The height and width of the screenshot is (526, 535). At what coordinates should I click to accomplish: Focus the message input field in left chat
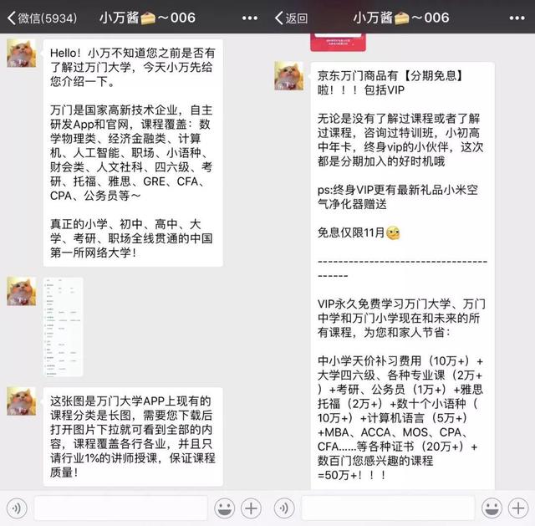120,508
